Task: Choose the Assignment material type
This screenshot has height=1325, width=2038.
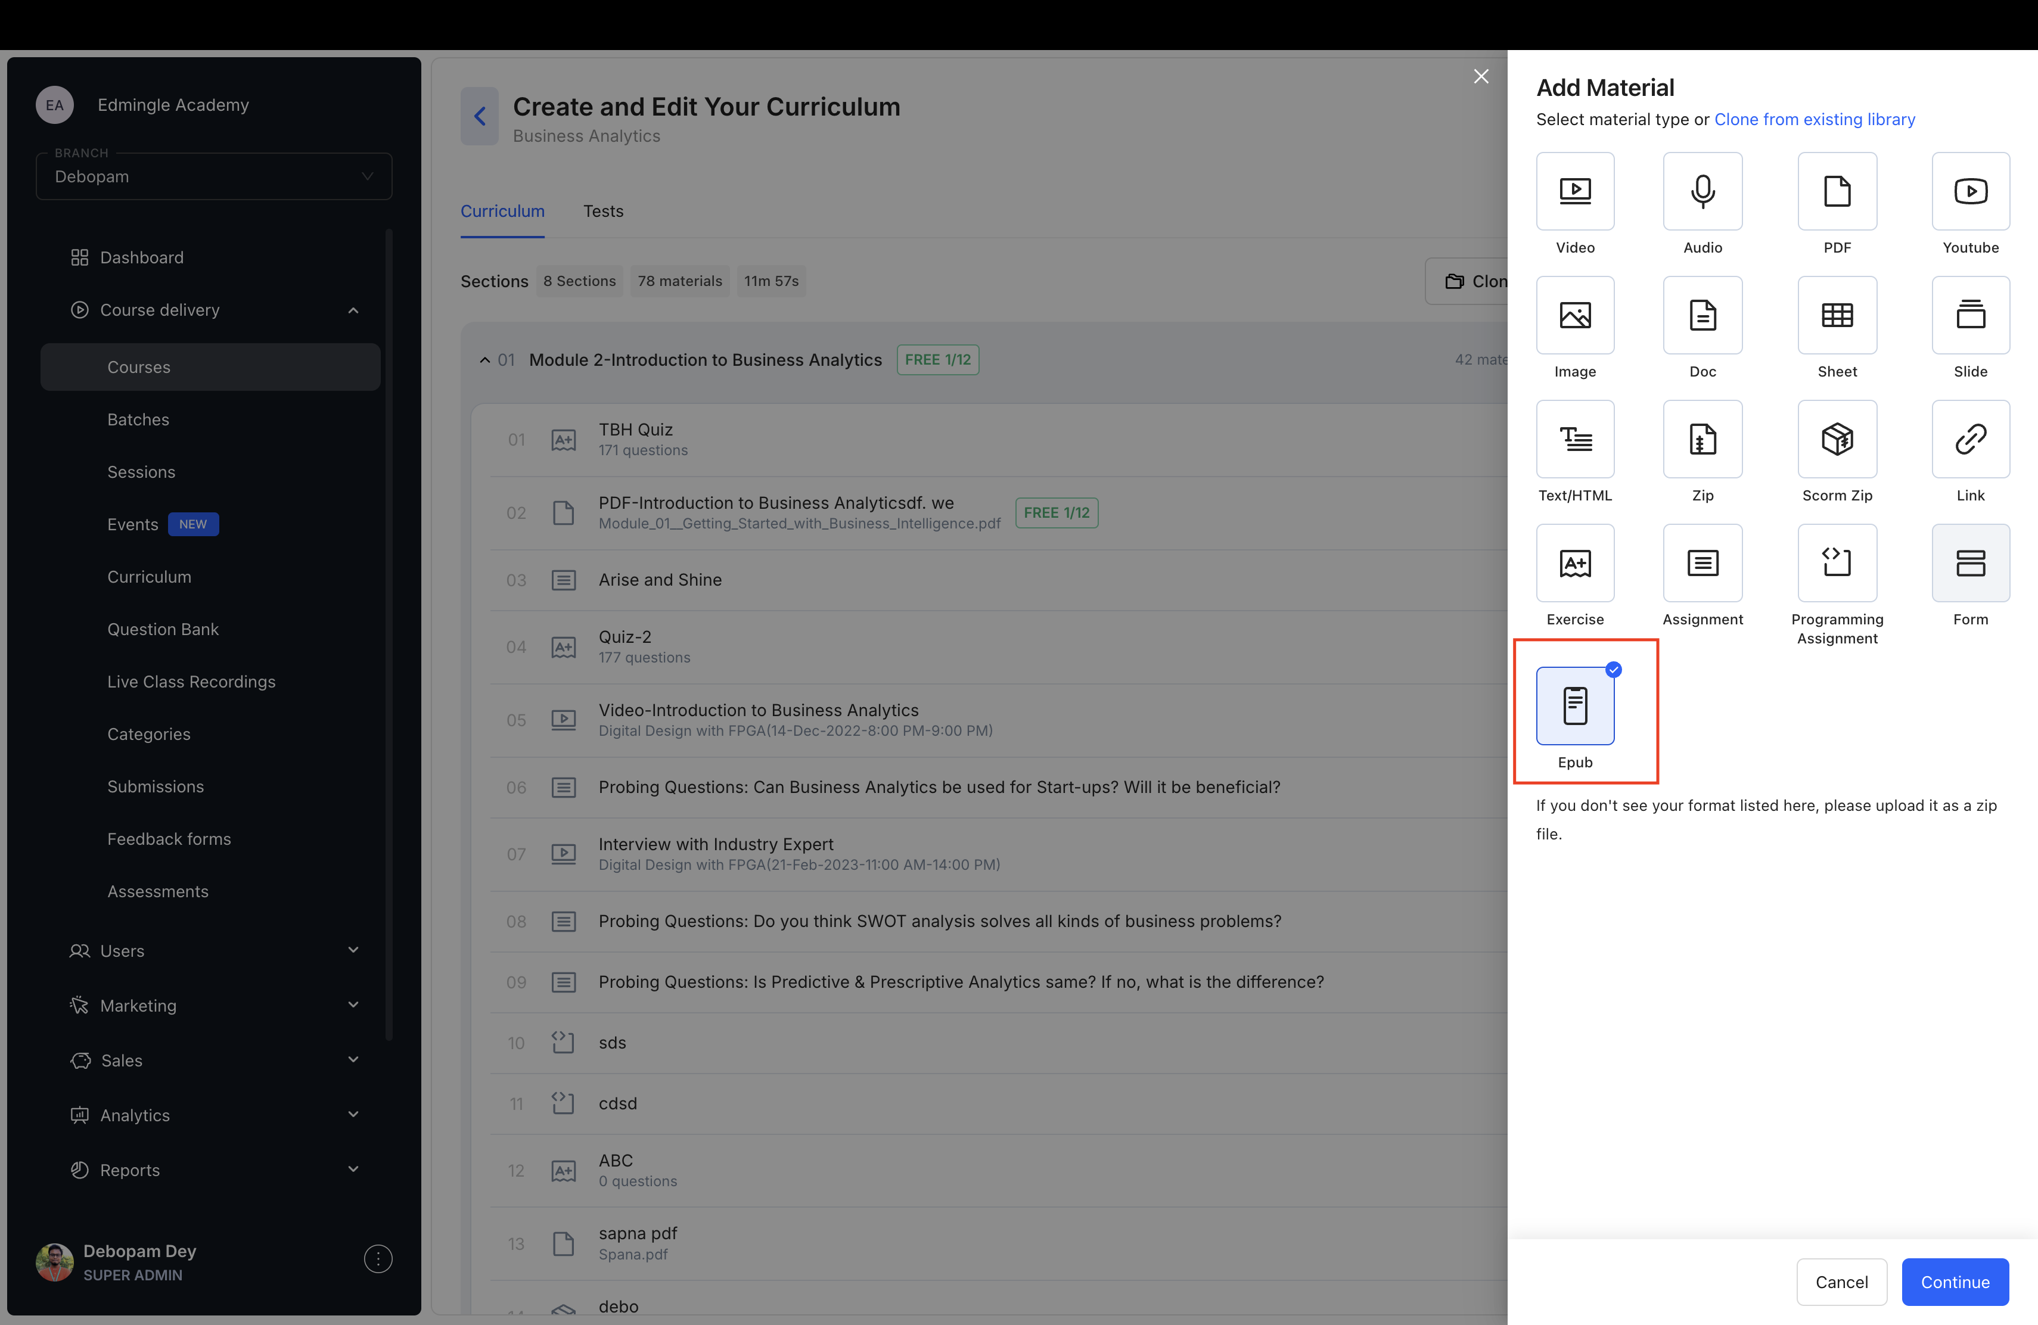Action: 1703,562
